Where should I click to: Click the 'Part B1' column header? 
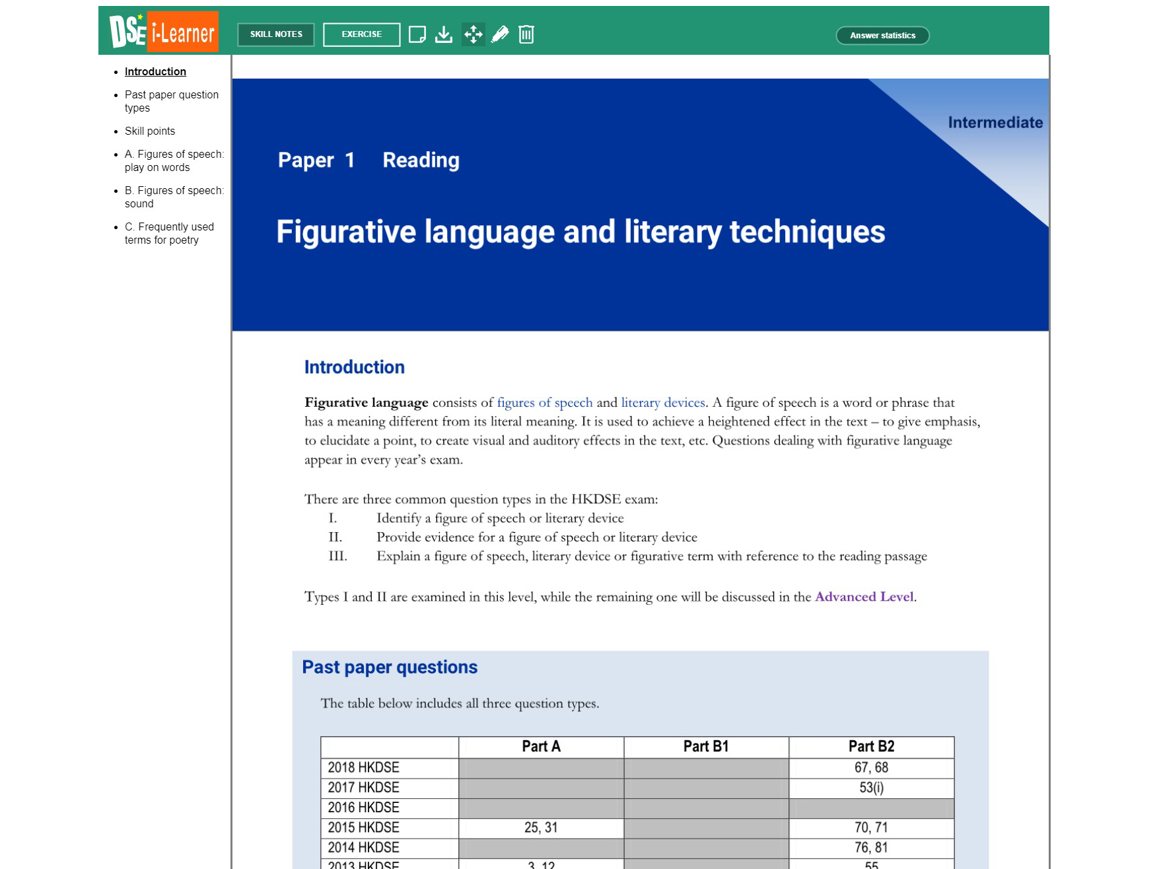pos(706,746)
